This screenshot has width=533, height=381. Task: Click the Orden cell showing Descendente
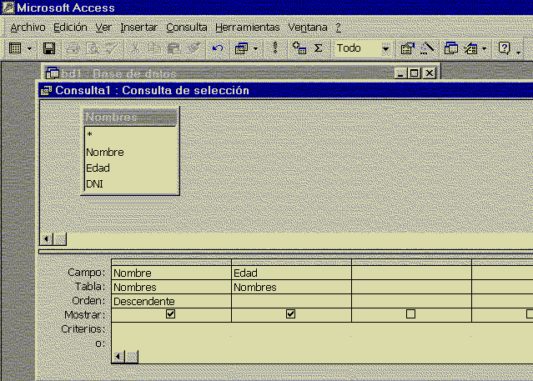171,302
